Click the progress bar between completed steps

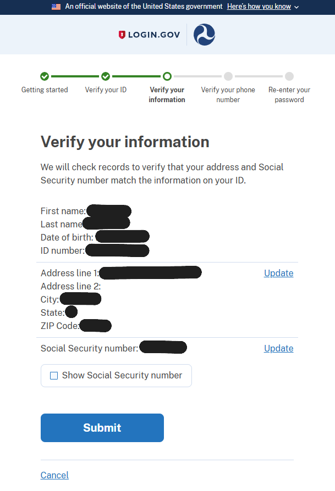click(x=75, y=76)
